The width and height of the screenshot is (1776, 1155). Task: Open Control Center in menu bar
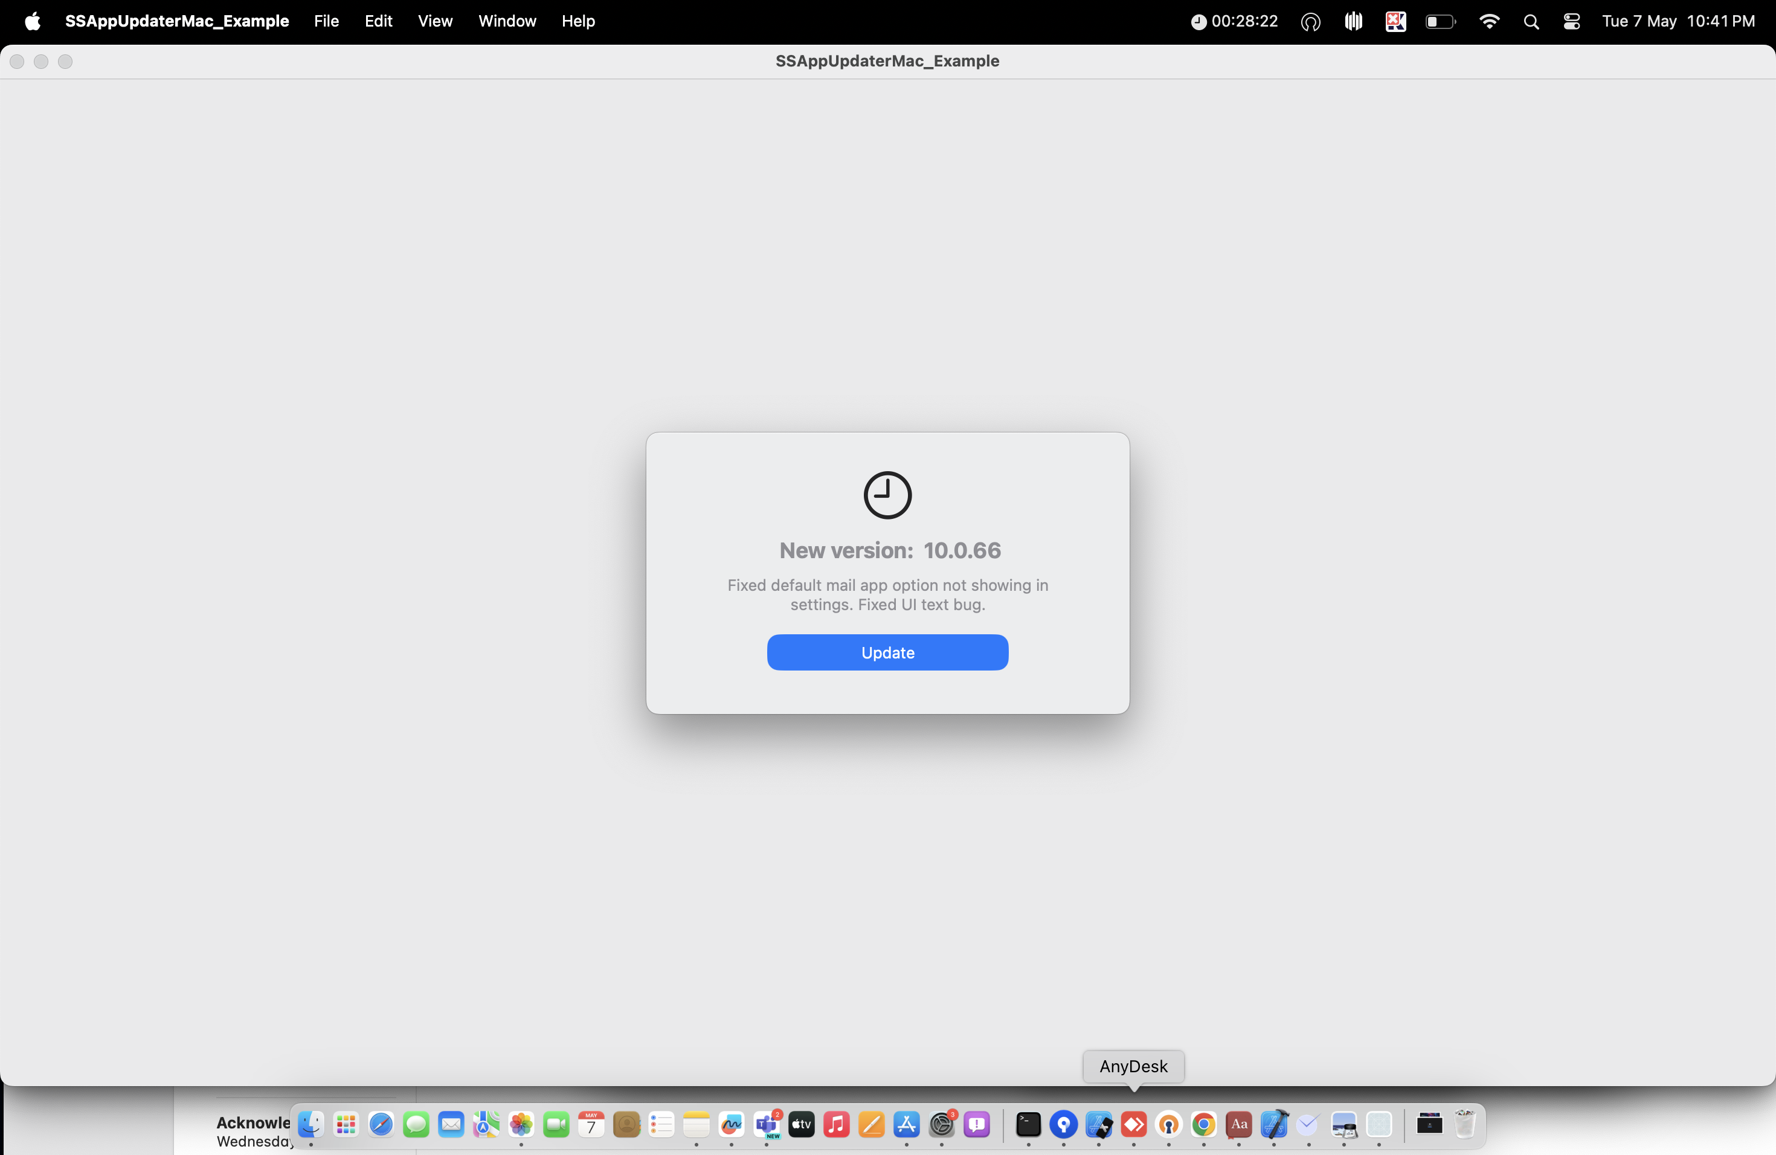pos(1572,22)
